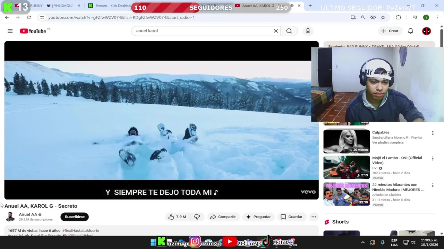
Task: Click the Preguntar button
Action: [258, 217]
